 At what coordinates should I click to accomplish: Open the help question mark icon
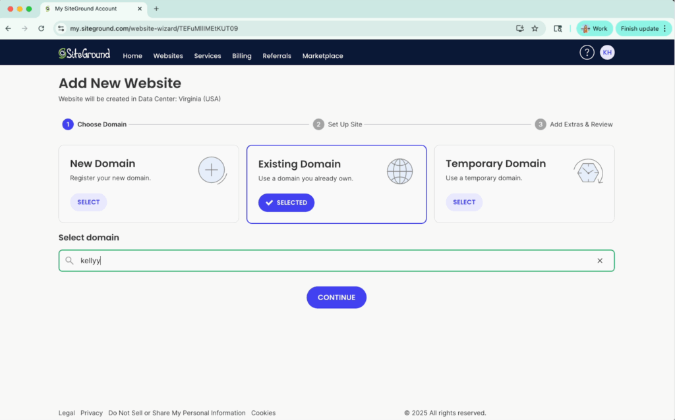(587, 53)
